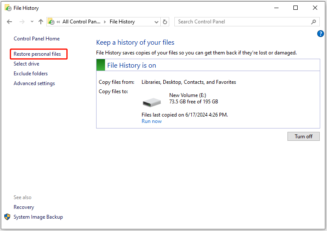Viewport: 327px width, 231px height.
Task: Open Select drive settings
Action: click(x=26, y=64)
